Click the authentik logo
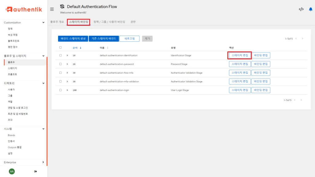The image size is (315, 177). (24, 10)
